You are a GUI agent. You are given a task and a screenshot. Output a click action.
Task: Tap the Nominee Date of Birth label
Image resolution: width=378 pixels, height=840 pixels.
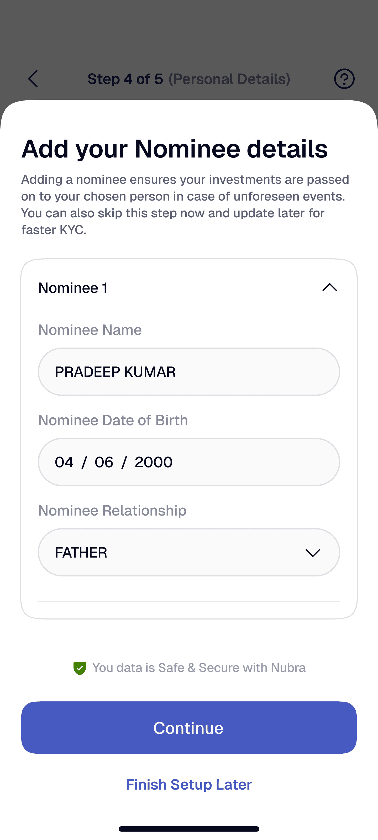click(x=113, y=420)
